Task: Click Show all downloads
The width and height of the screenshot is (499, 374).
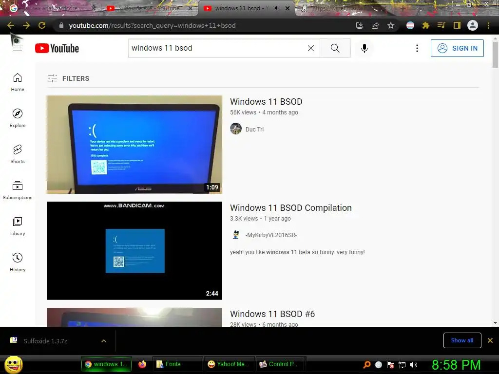Action: pos(462,340)
